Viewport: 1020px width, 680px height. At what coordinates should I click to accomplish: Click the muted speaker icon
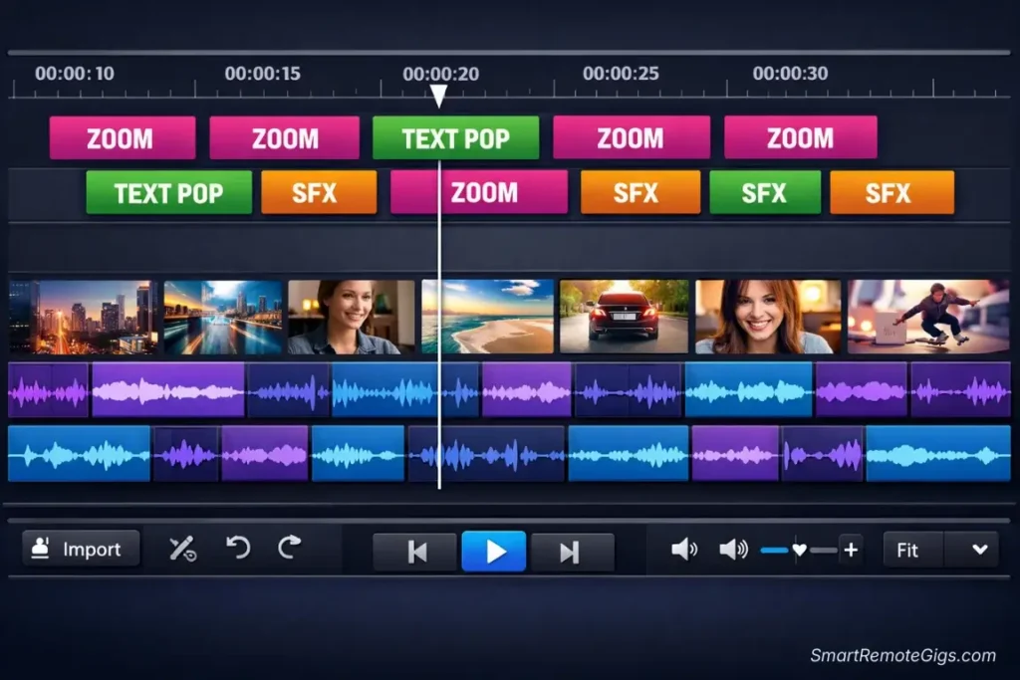685,549
